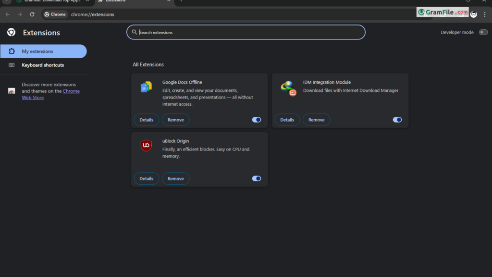Enable Developer mode switch

[483, 32]
